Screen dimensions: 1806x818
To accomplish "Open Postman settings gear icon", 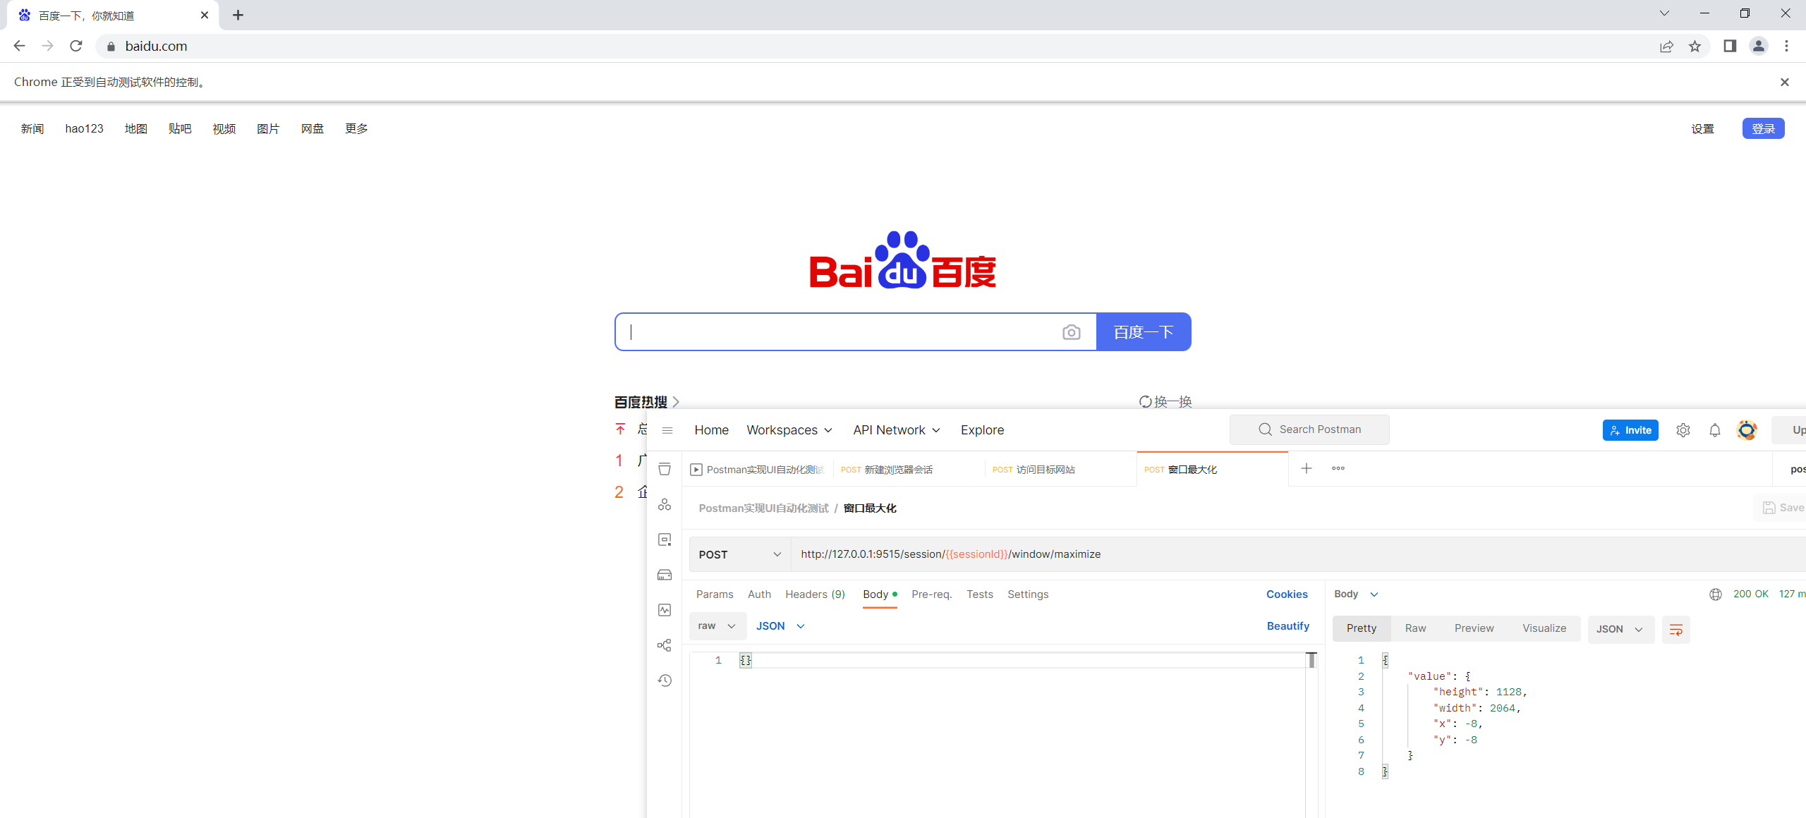I will pyautogui.click(x=1683, y=430).
